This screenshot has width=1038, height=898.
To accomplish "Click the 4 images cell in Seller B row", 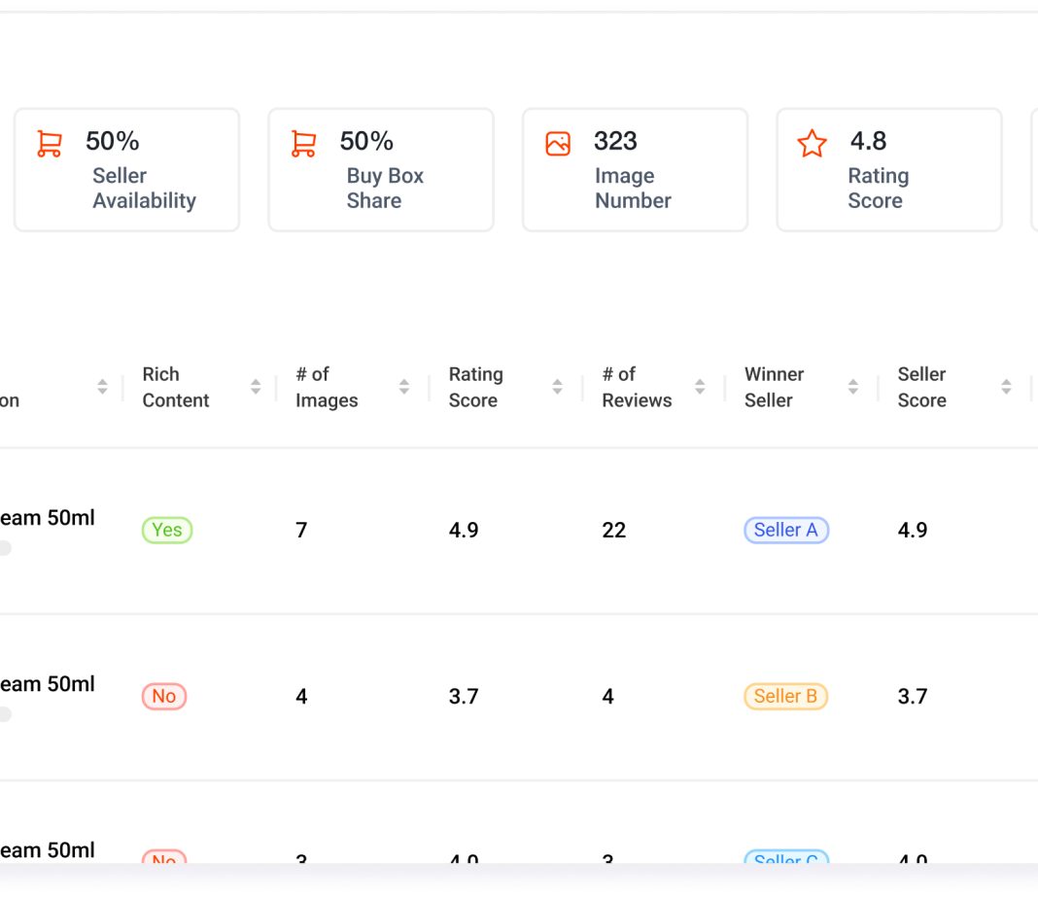I will (x=301, y=696).
